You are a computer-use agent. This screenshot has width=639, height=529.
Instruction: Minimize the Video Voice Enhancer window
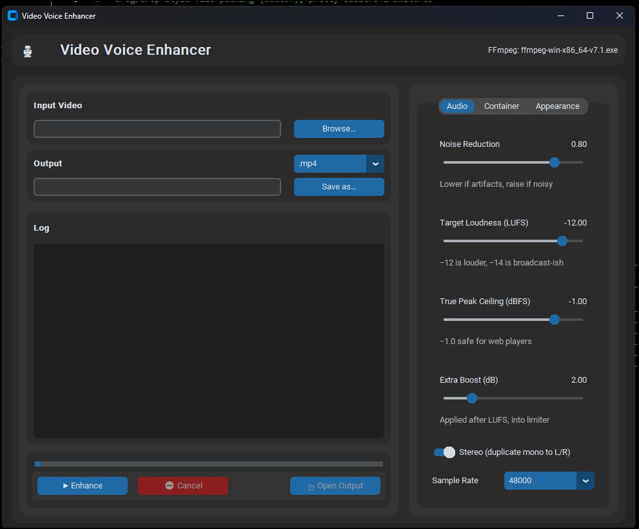tap(561, 15)
